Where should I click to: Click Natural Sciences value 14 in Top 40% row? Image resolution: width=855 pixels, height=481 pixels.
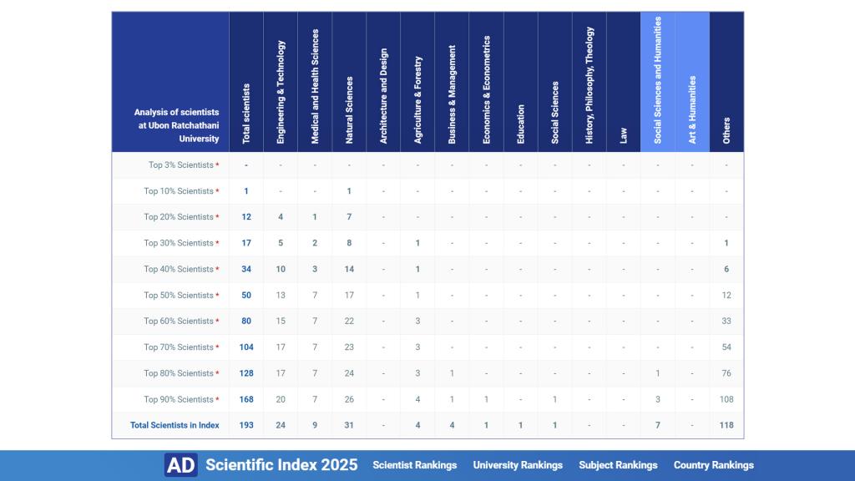349,270
